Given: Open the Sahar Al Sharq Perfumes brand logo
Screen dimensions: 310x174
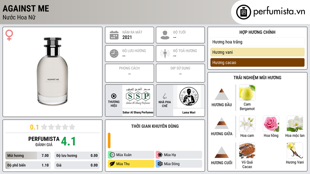Looking at the screenshot, I should (x=138, y=96).
